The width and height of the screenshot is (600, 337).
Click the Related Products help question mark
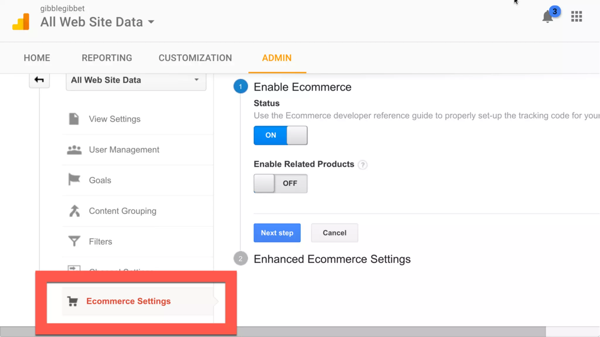(x=363, y=165)
